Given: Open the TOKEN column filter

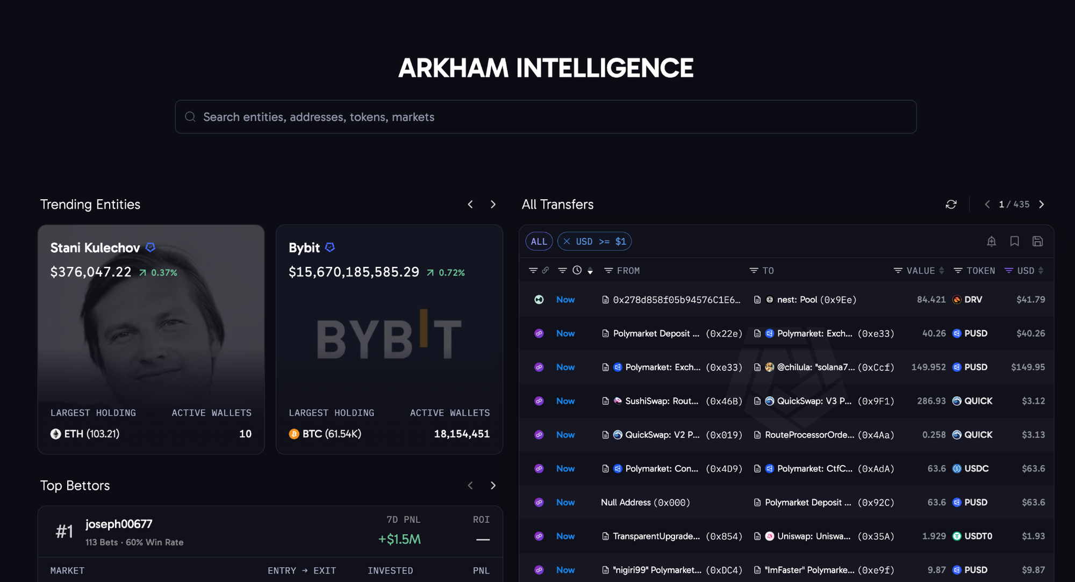Looking at the screenshot, I should tap(958, 271).
